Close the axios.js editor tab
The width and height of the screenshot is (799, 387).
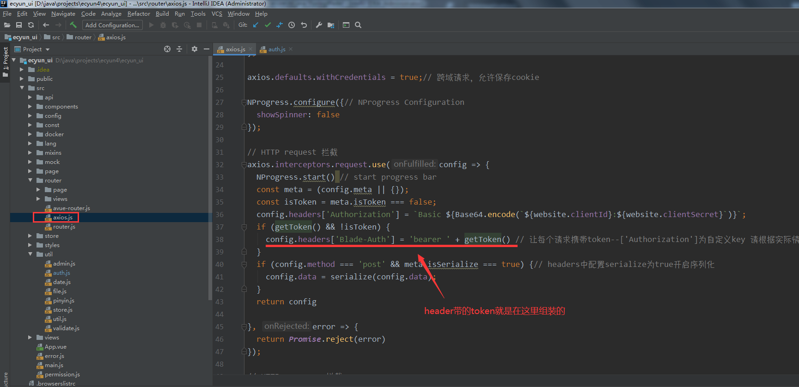(x=250, y=49)
